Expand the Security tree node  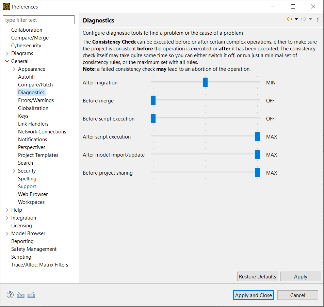pos(14,171)
